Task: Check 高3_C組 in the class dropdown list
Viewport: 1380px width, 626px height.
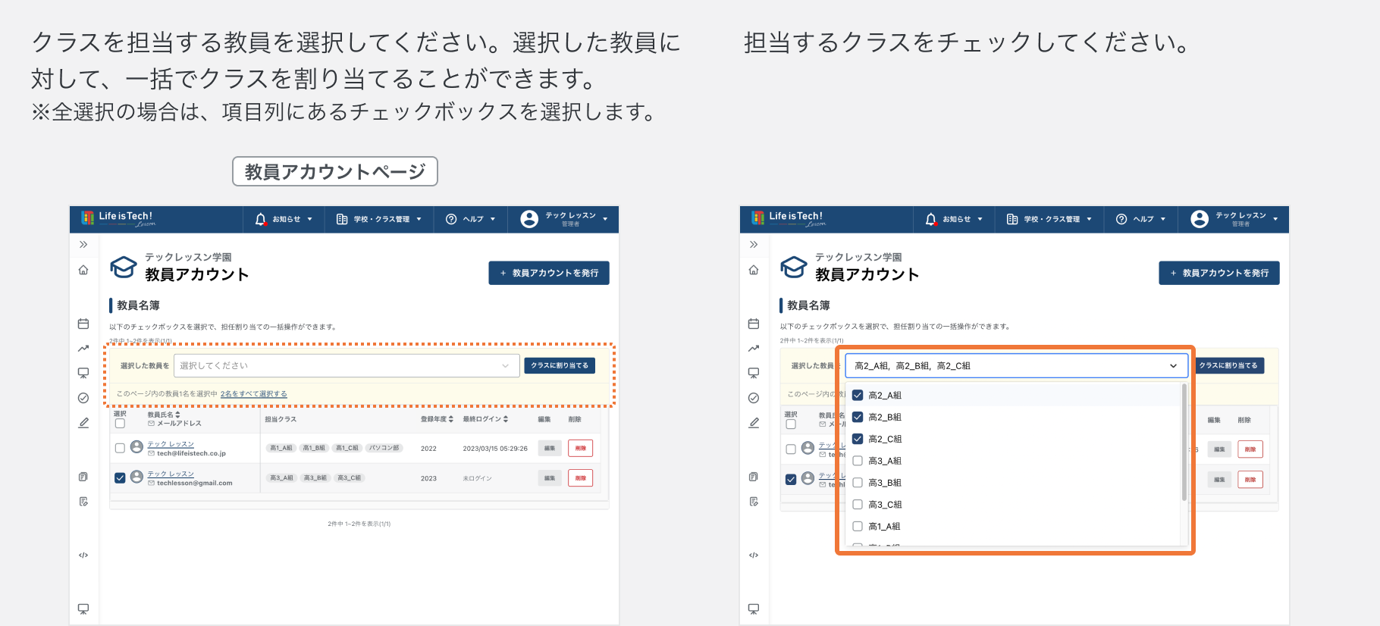Action: [858, 505]
